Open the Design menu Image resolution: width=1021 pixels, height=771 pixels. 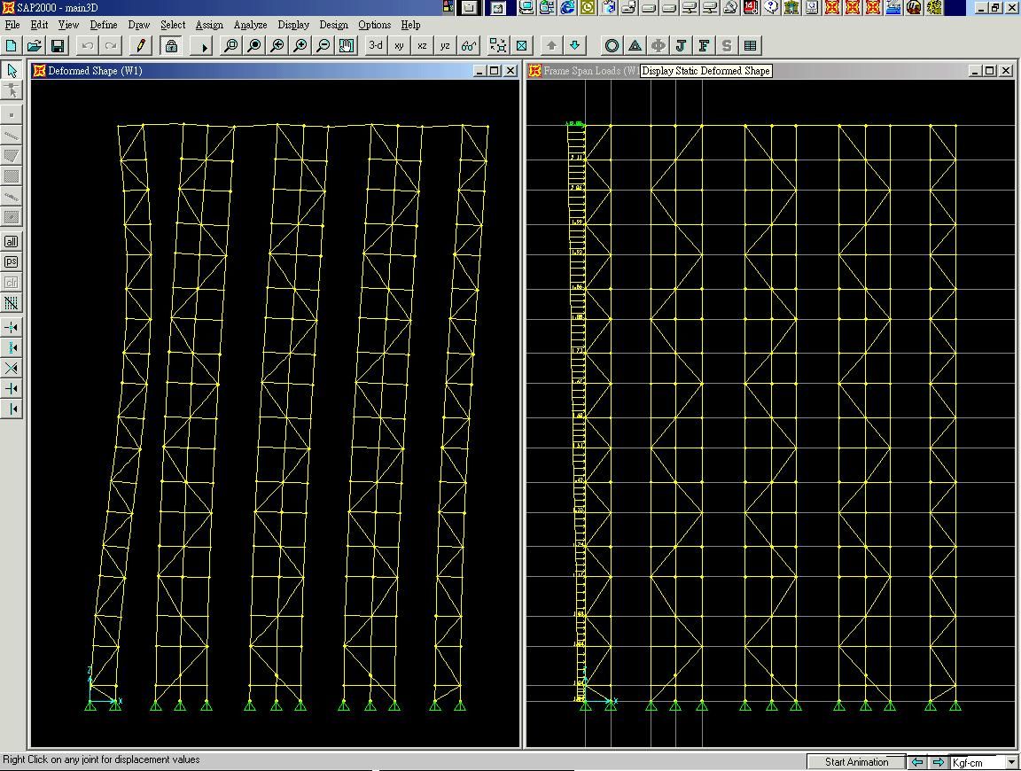click(x=333, y=25)
